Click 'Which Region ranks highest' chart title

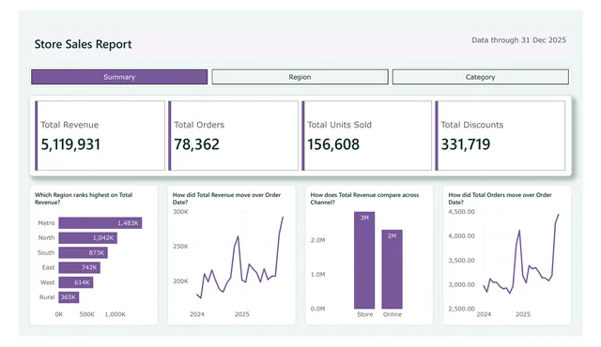84,199
